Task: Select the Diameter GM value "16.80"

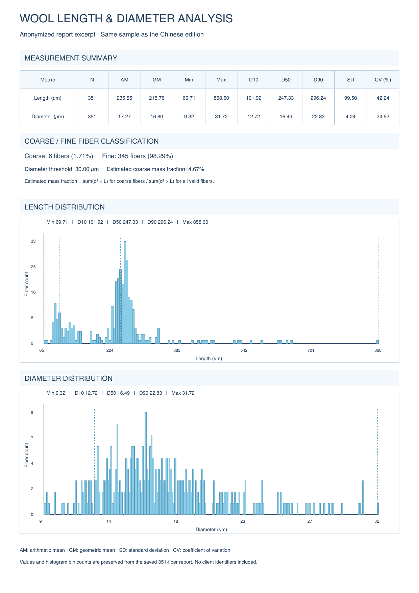Action: [157, 117]
